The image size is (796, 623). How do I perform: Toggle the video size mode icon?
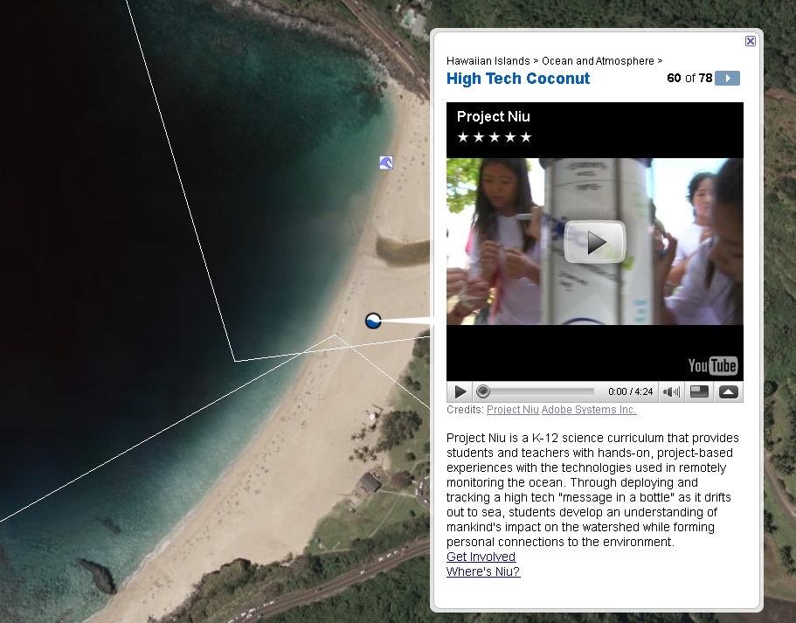[x=699, y=391]
